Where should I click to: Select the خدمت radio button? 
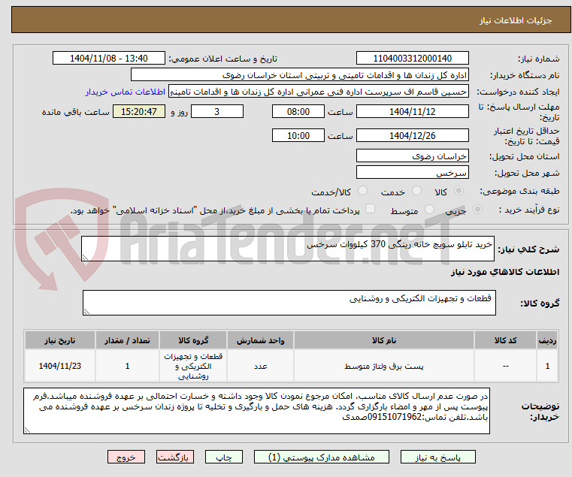(x=416, y=191)
